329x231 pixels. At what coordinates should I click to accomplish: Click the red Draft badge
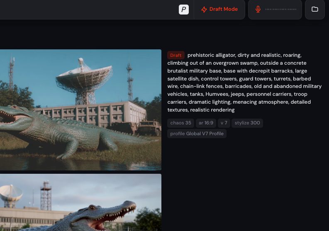point(175,55)
